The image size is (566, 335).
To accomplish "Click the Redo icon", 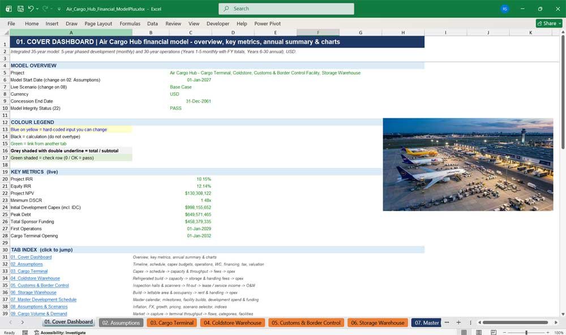I will [45, 8].
